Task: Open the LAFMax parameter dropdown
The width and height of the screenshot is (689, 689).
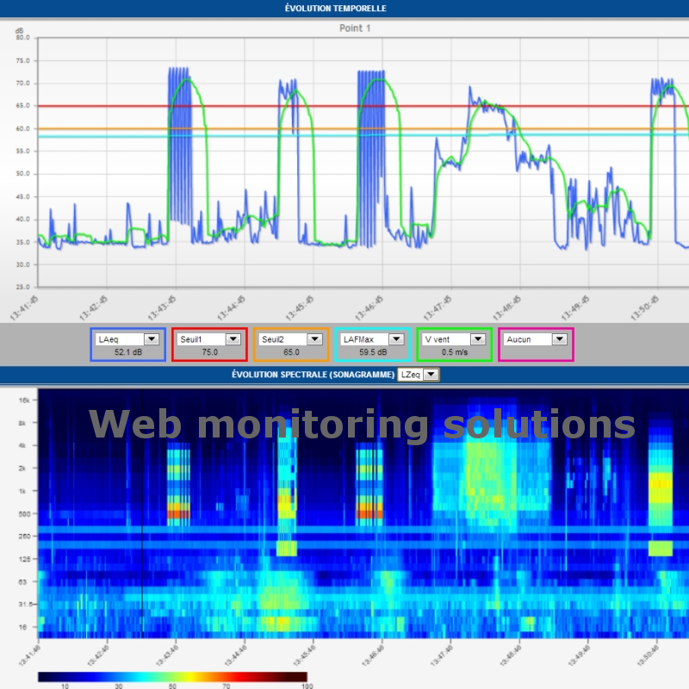Action: (x=395, y=338)
